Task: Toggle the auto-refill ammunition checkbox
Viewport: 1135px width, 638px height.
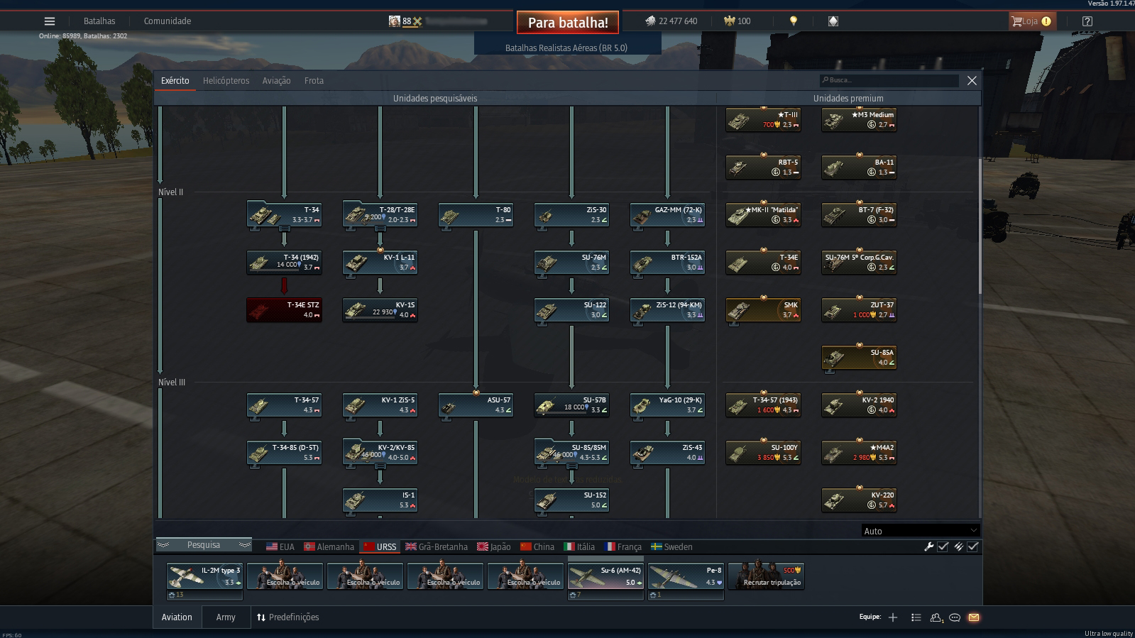Action: coord(972,546)
